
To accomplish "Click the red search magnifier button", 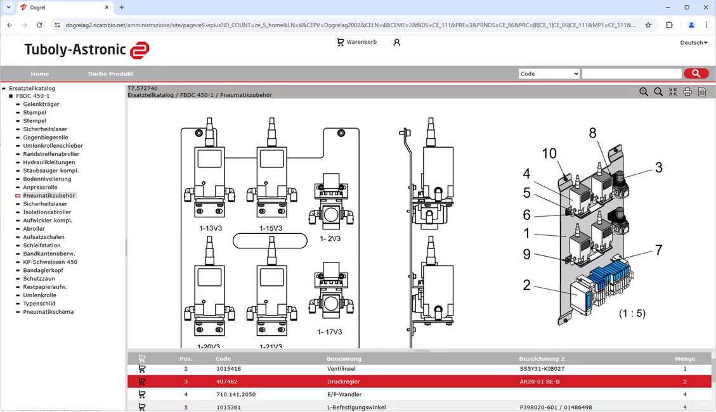I will tap(696, 74).
